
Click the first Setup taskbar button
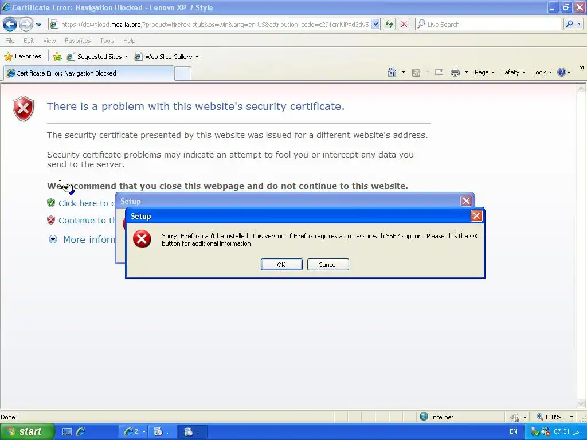click(x=162, y=432)
